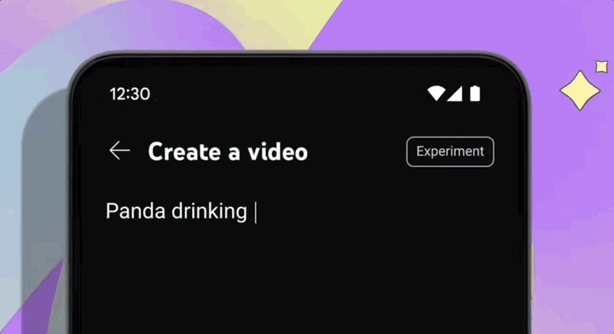Click the battery status icon
The image size is (614, 334).
[x=475, y=94]
